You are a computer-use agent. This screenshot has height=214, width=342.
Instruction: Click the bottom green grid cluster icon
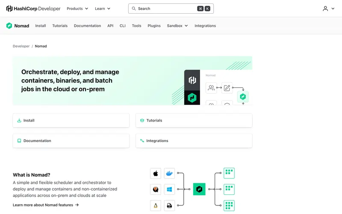(229, 205)
